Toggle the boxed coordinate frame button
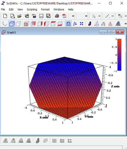Image resolution: width=127 pixels, height=149 pixels. (x=12, y=23)
